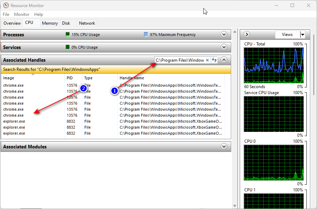
Task: Expand the Services section
Action: (x=224, y=47)
